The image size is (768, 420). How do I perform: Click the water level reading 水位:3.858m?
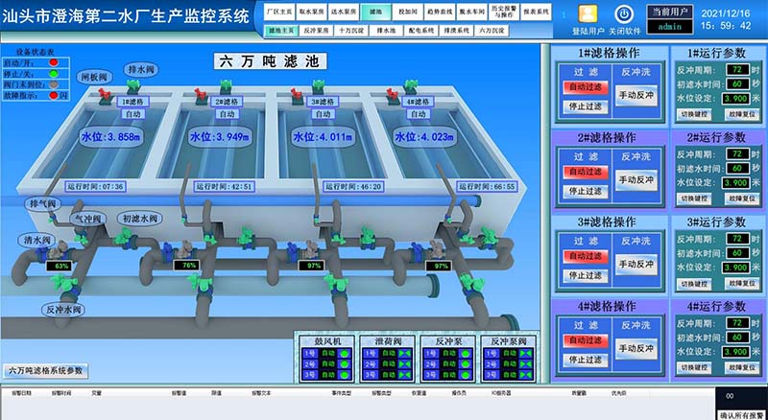click(x=110, y=137)
